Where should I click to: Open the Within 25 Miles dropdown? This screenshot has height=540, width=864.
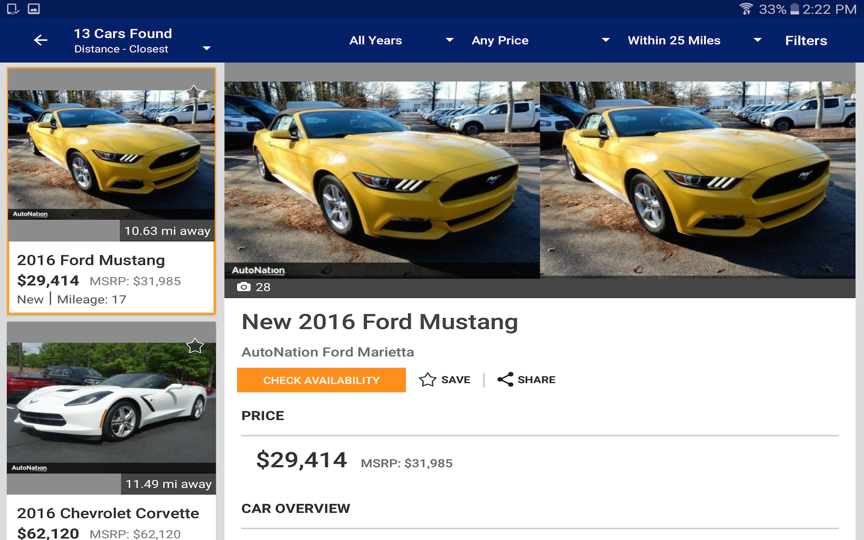coord(694,40)
